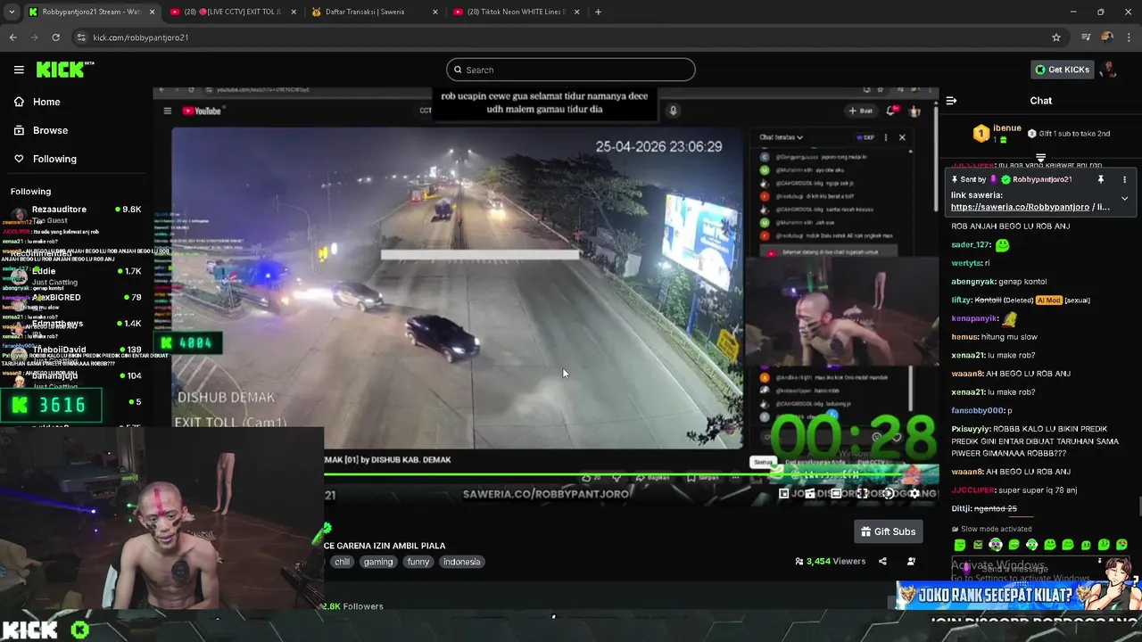The width and height of the screenshot is (1142, 642).
Task: Open the 'Chat teratas' dropdown in stream
Action: [x=781, y=137]
